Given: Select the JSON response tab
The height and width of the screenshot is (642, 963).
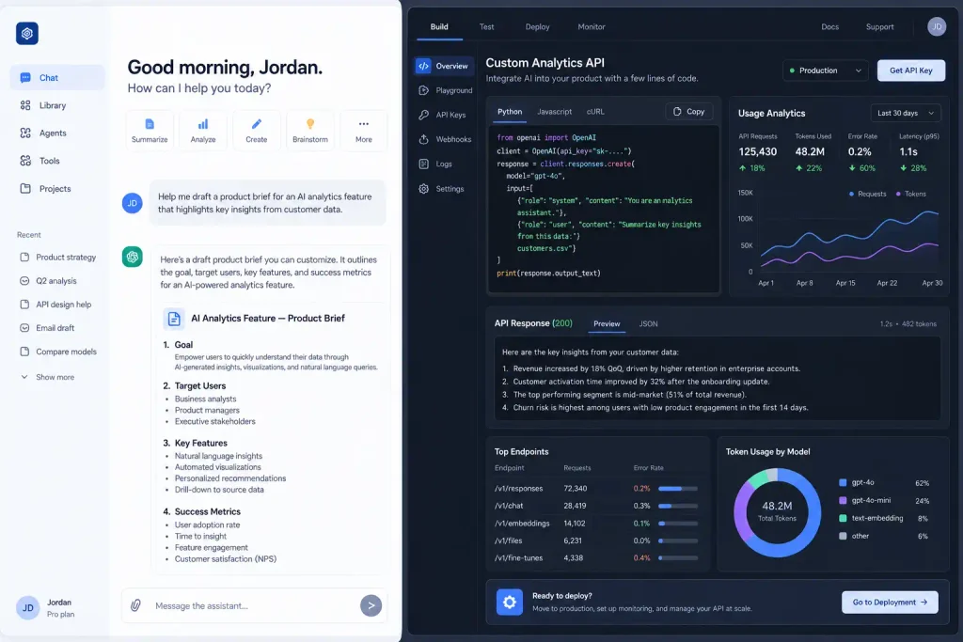Looking at the screenshot, I should [x=649, y=324].
